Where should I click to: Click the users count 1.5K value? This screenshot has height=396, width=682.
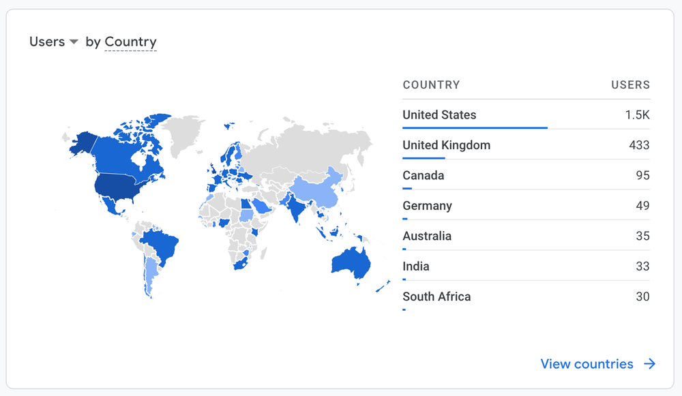click(x=637, y=115)
